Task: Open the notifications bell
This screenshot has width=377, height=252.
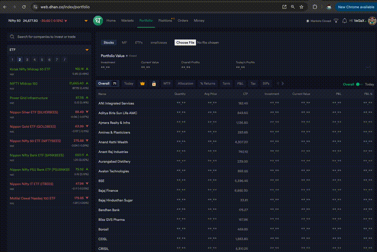Action: pyautogui.click(x=344, y=21)
